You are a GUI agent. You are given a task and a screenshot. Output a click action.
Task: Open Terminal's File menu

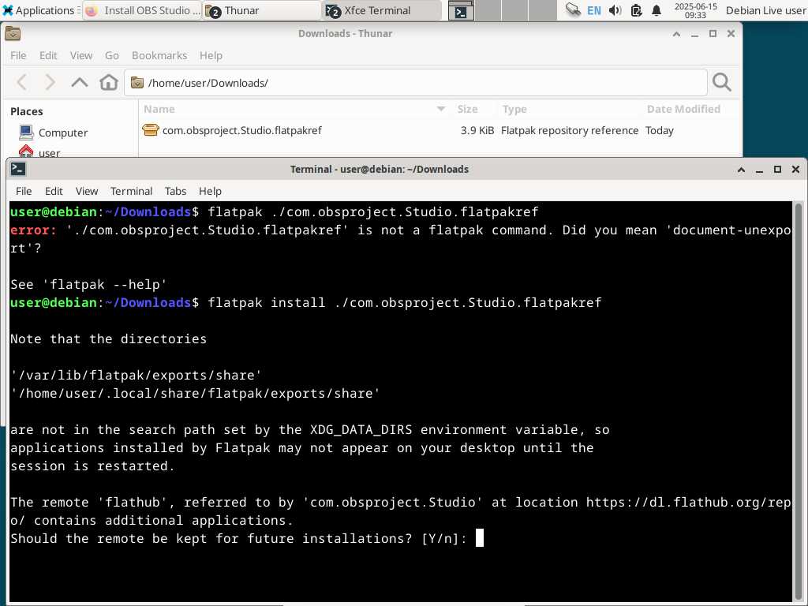coord(24,191)
